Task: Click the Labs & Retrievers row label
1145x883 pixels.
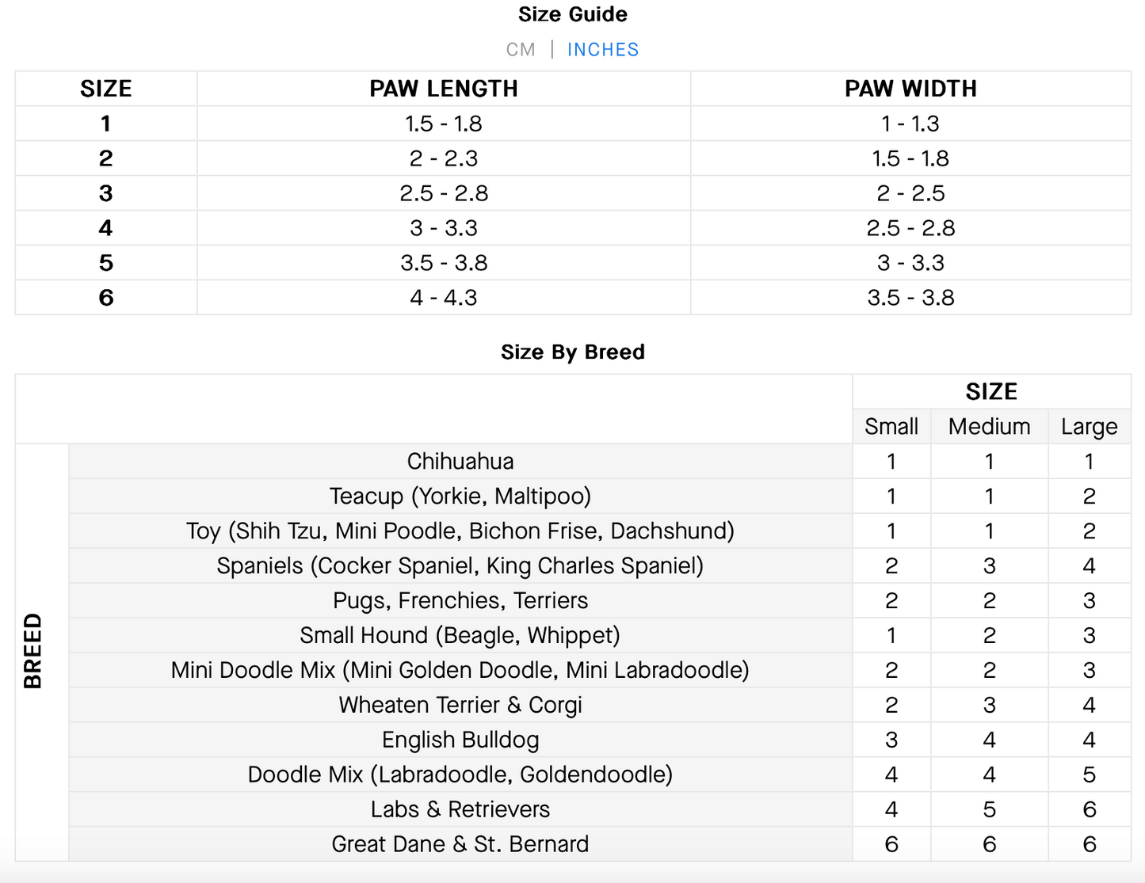Action: pos(460,810)
